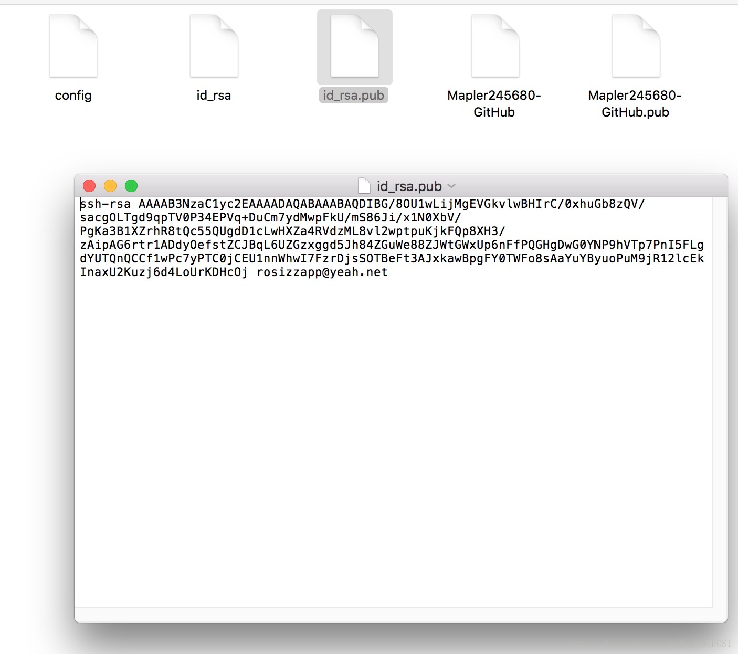The height and width of the screenshot is (654, 738).
Task: Click the config file name label
Action: 73,96
